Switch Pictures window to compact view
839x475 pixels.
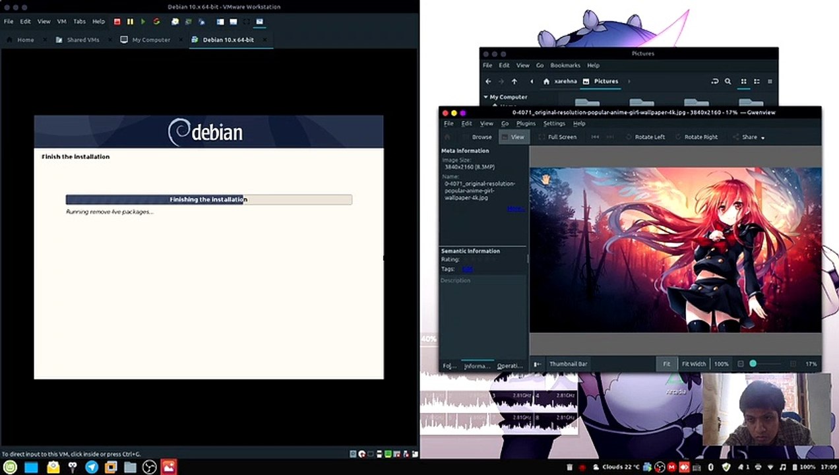(x=770, y=81)
